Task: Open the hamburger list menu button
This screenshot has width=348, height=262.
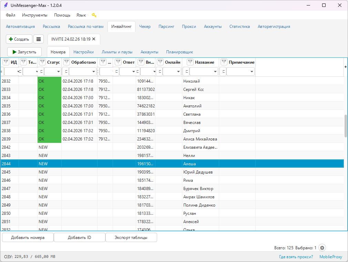Action: click(38, 39)
